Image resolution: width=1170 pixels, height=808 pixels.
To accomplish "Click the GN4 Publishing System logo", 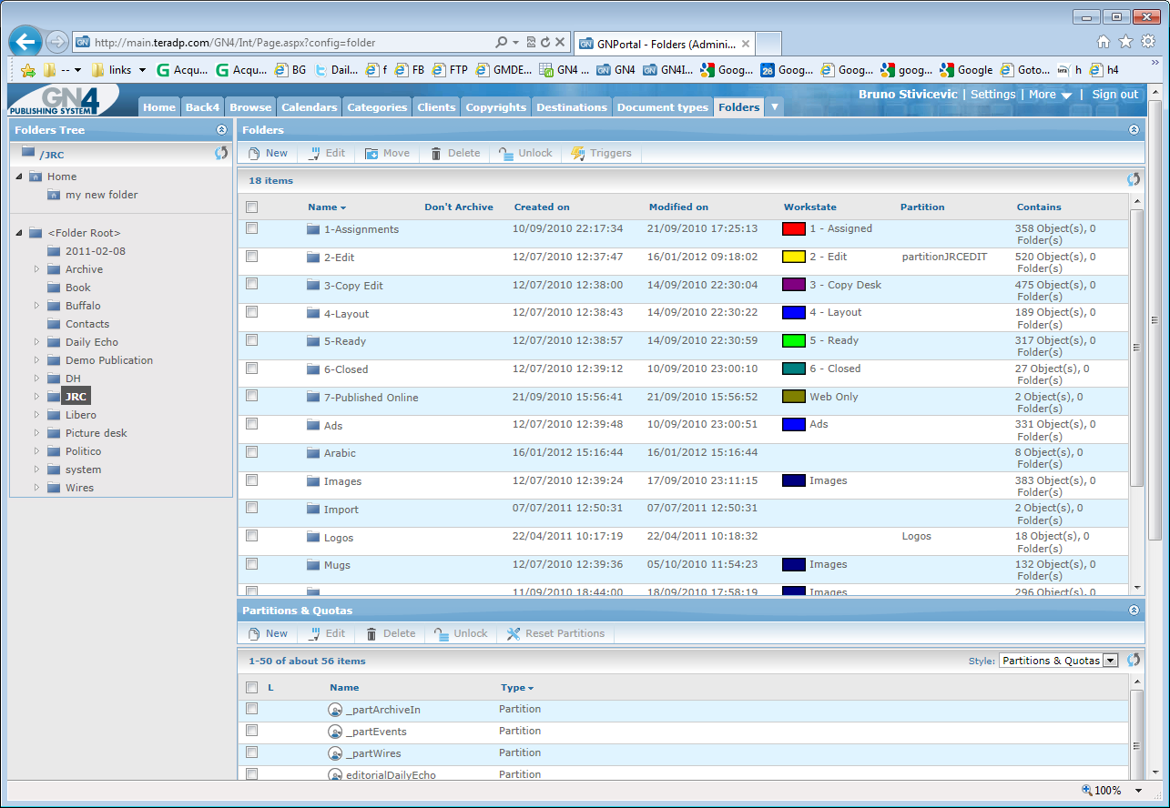I will pos(62,99).
